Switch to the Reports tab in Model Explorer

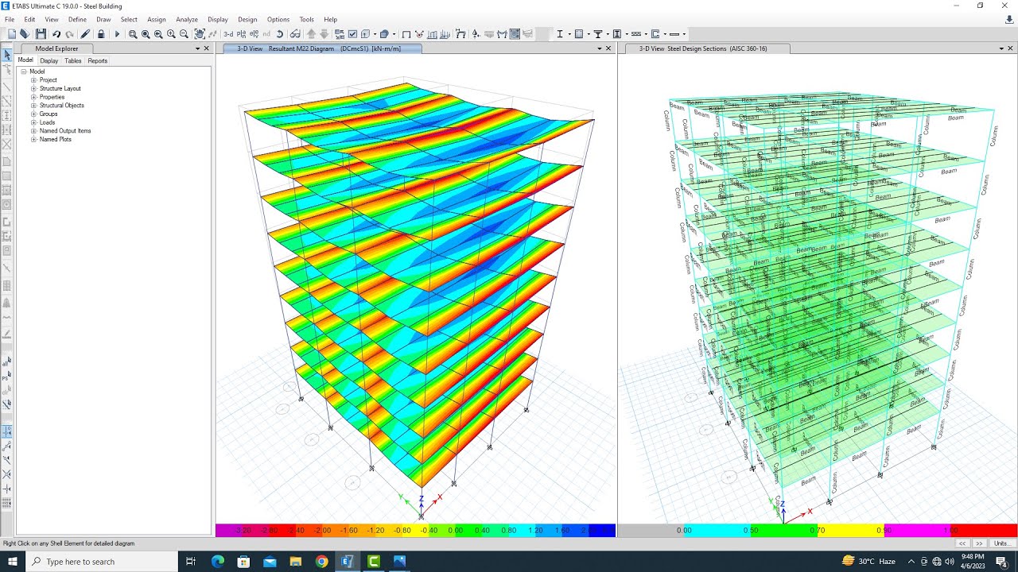pyautogui.click(x=98, y=60)
